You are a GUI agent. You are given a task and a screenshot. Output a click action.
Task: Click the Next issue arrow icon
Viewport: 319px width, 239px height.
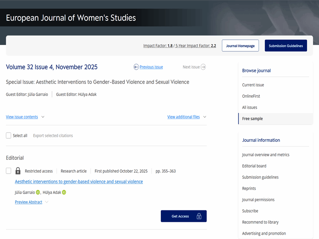click(203, 67)
